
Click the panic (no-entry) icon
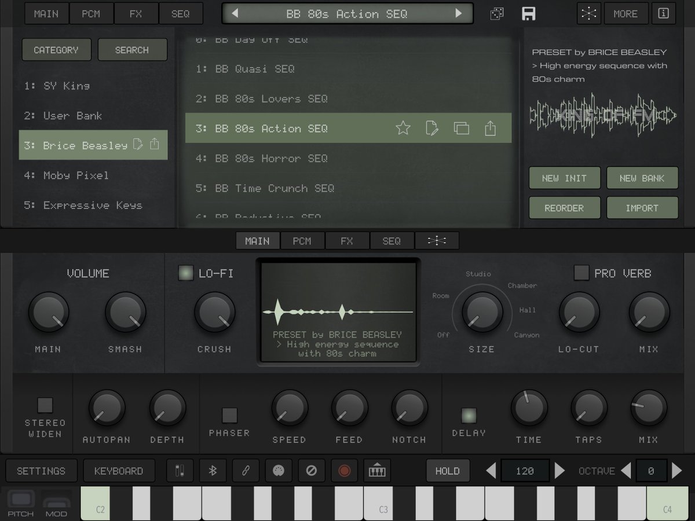coord(312,471)
